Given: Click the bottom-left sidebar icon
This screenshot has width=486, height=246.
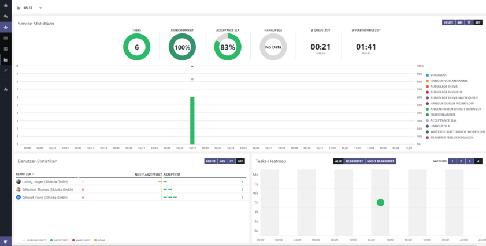Looking at the screenshot, I should click(x=6, y=241).
